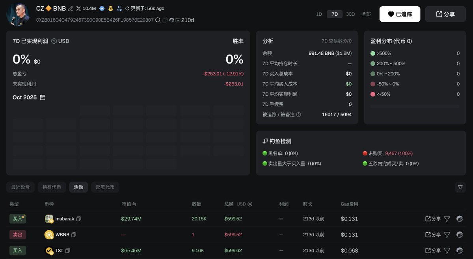The width and height of the screenshot is (473, 259).
Task: Toggle the 市值 swap arrows in table header
Action: tap(134, 204)
